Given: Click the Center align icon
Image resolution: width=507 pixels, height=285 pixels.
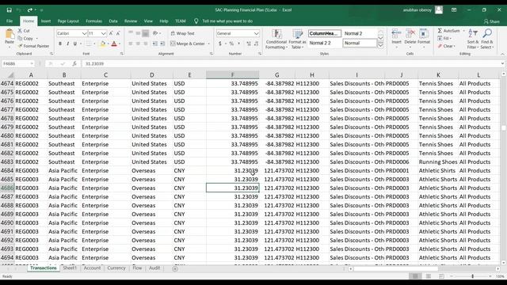Looking at the screenshot, I should pos(138,44).
